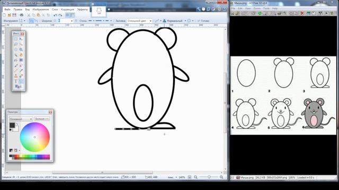Open the zoom percentage dropdown in status bar
Viewport: 339px width, 190px height.
182,177
